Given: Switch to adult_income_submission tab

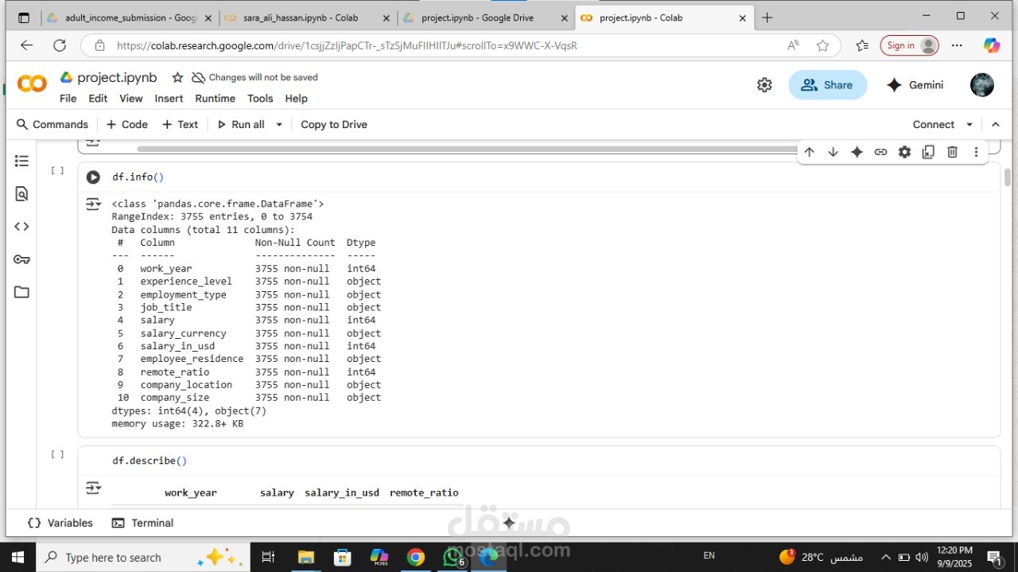Looking at the screenshot, I should coord(128,18).
